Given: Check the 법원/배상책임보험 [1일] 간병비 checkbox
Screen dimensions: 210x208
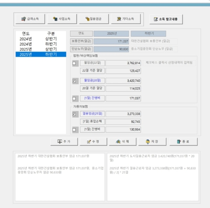Looking at the screenshot, I should tap(74, 98).
